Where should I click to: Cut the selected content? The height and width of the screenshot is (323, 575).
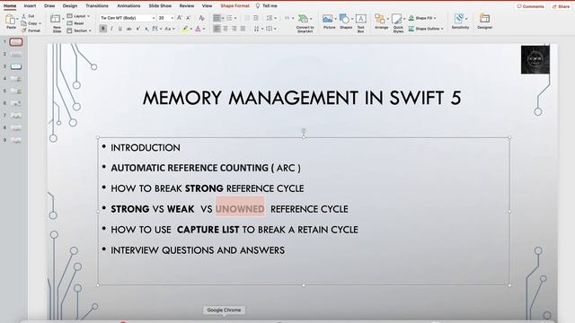point(28,16)
